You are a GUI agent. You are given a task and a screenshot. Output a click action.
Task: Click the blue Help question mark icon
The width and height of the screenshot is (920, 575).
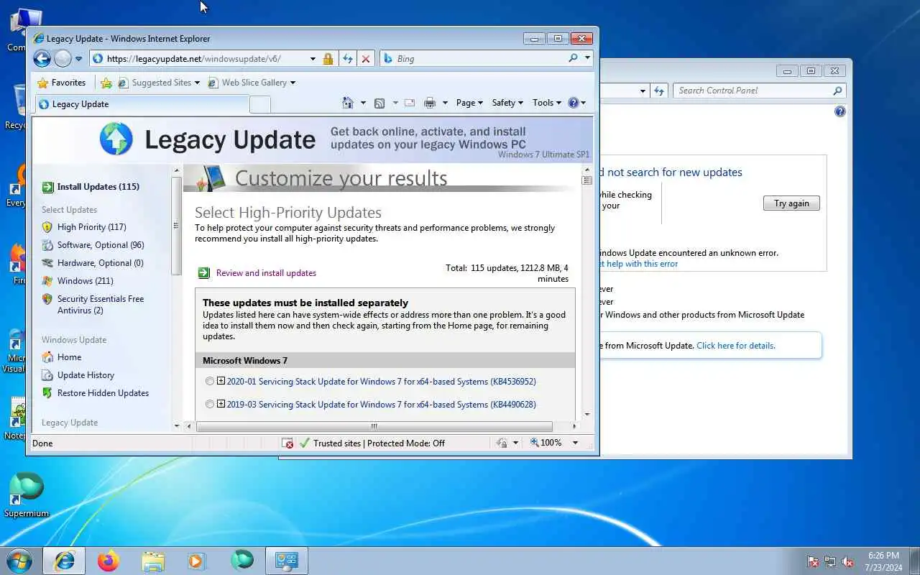click(573, 103)
